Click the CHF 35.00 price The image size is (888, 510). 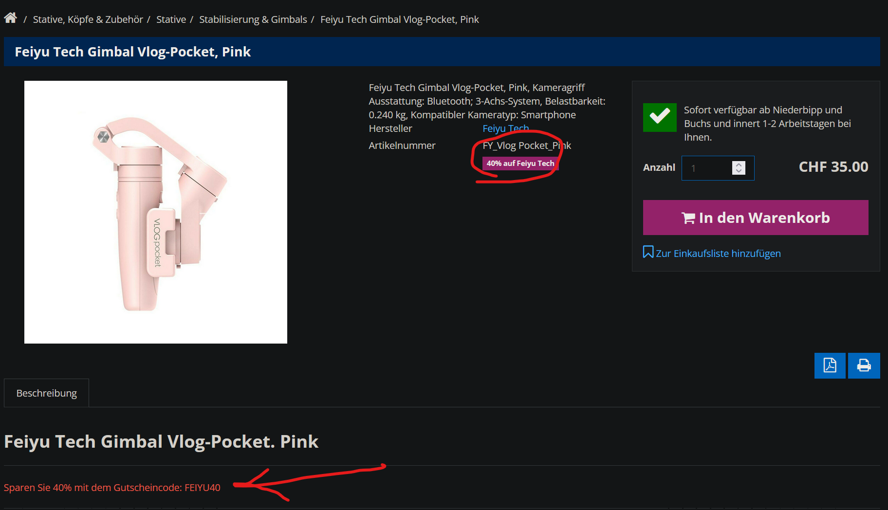833,167
